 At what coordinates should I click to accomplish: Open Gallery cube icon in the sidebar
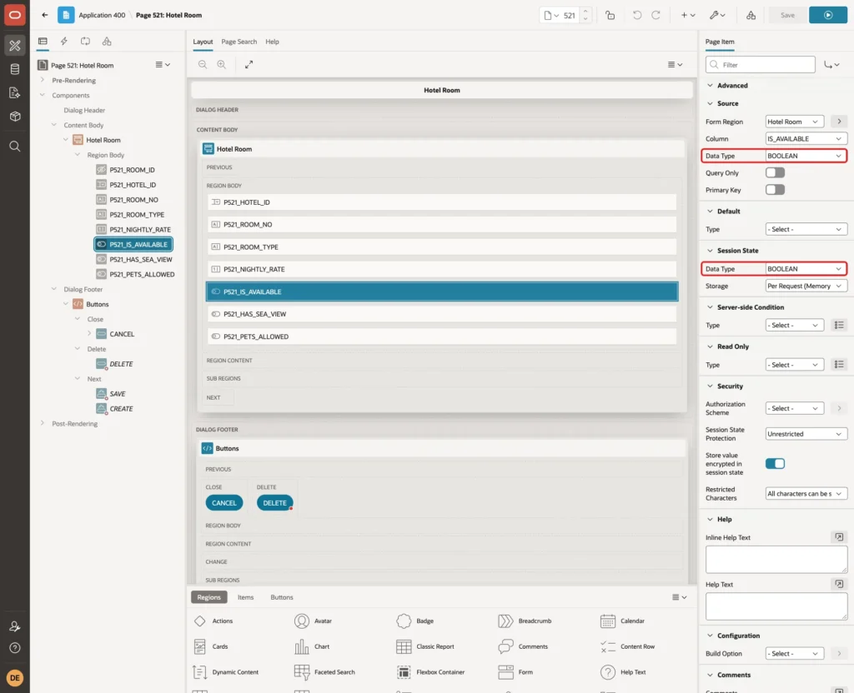[x=15, y=116]
